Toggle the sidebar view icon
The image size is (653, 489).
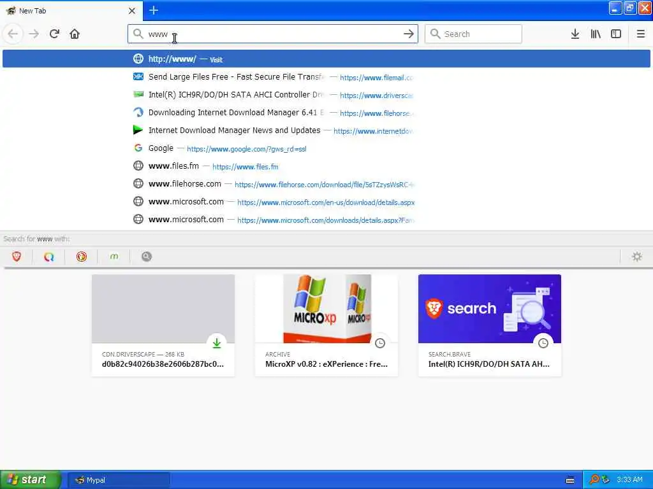(x=616, y=34)
